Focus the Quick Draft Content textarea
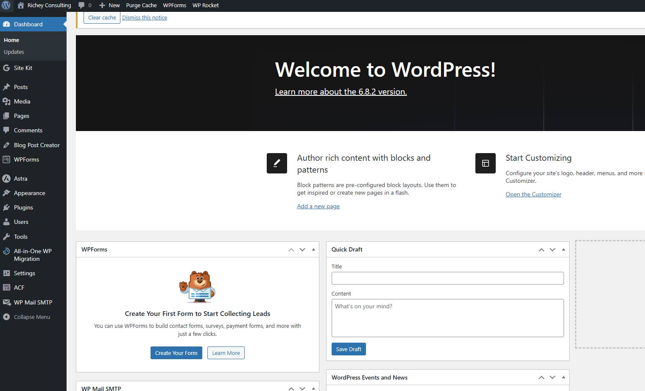The width and height of the screenshot is (645, 391). pyautogui.click(x=448, y=318)
